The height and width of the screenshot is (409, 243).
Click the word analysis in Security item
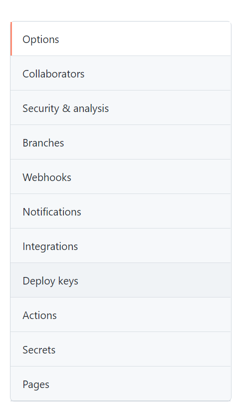click(91, 109)
